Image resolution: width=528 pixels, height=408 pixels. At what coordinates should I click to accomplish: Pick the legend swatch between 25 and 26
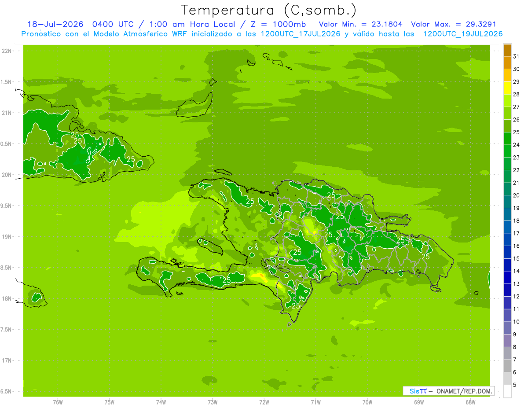click(x=507, y=126)
